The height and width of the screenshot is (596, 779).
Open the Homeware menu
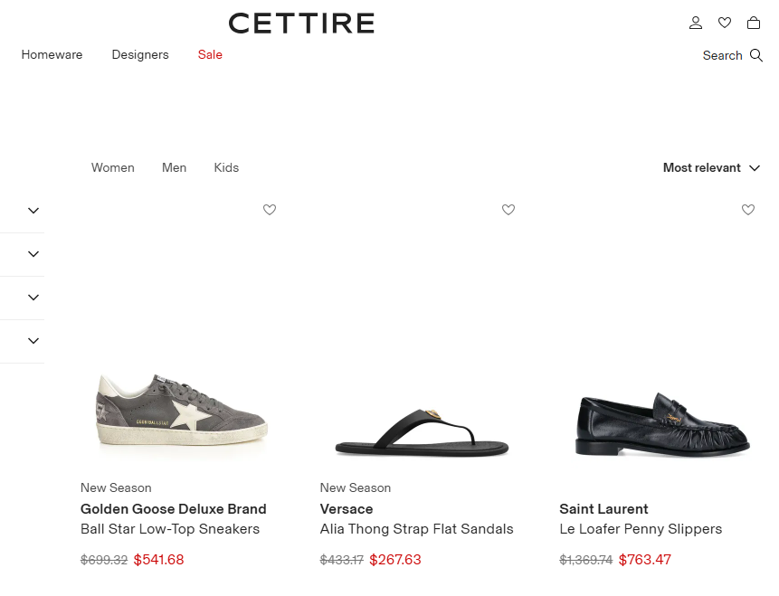(x=52, y=55)
